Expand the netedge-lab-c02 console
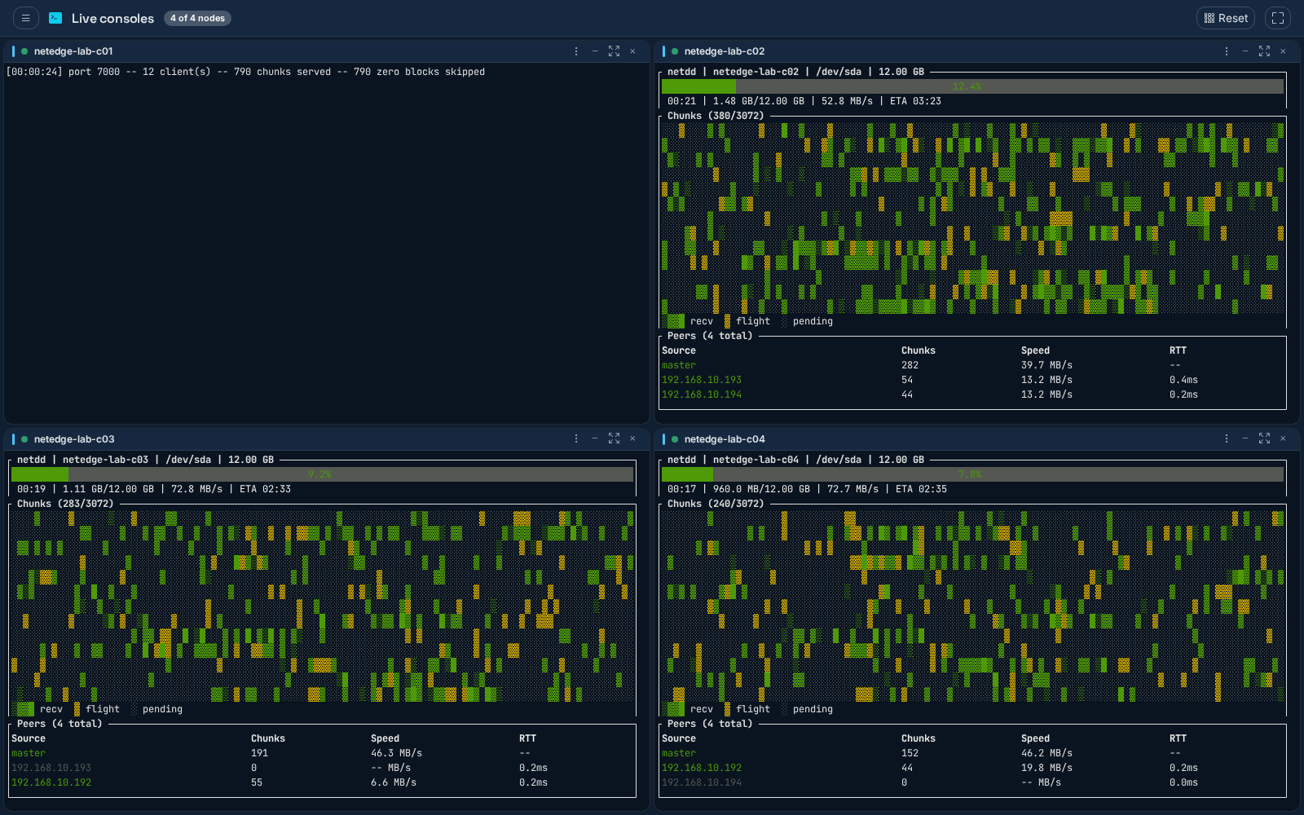The image size is (1304, 815). (1264, 51)
